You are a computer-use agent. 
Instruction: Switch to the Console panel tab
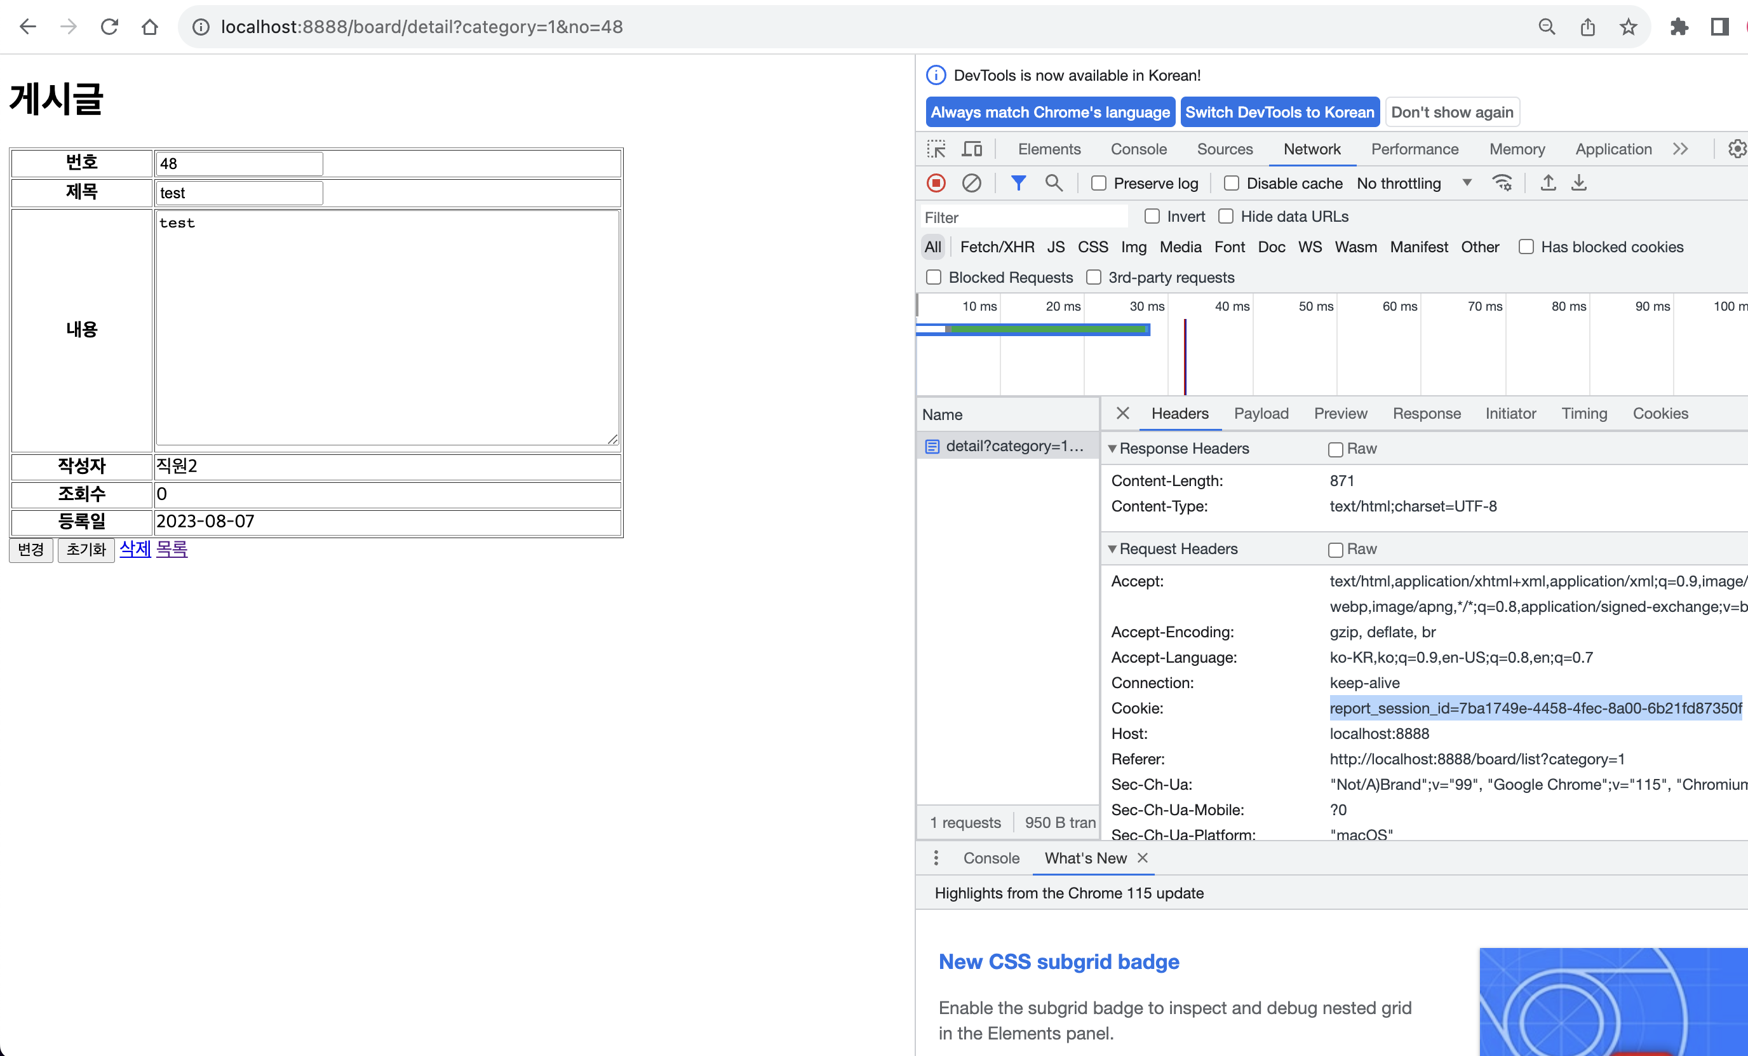tap(1138, 149)
